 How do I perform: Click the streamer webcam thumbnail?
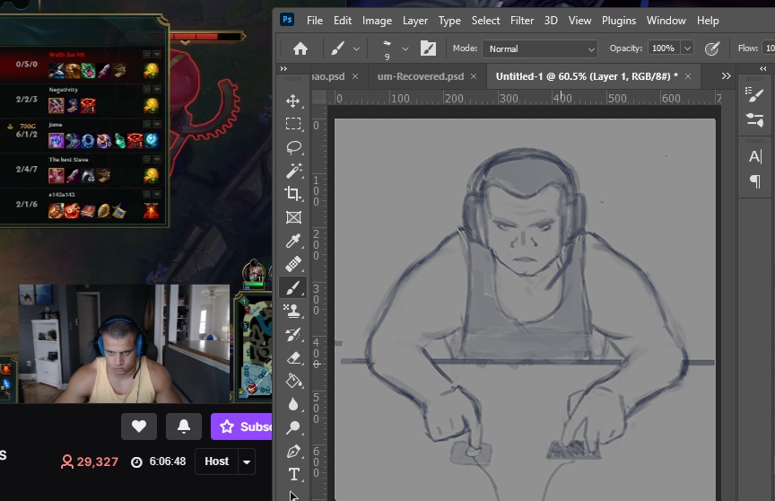(x=125, y=344)
